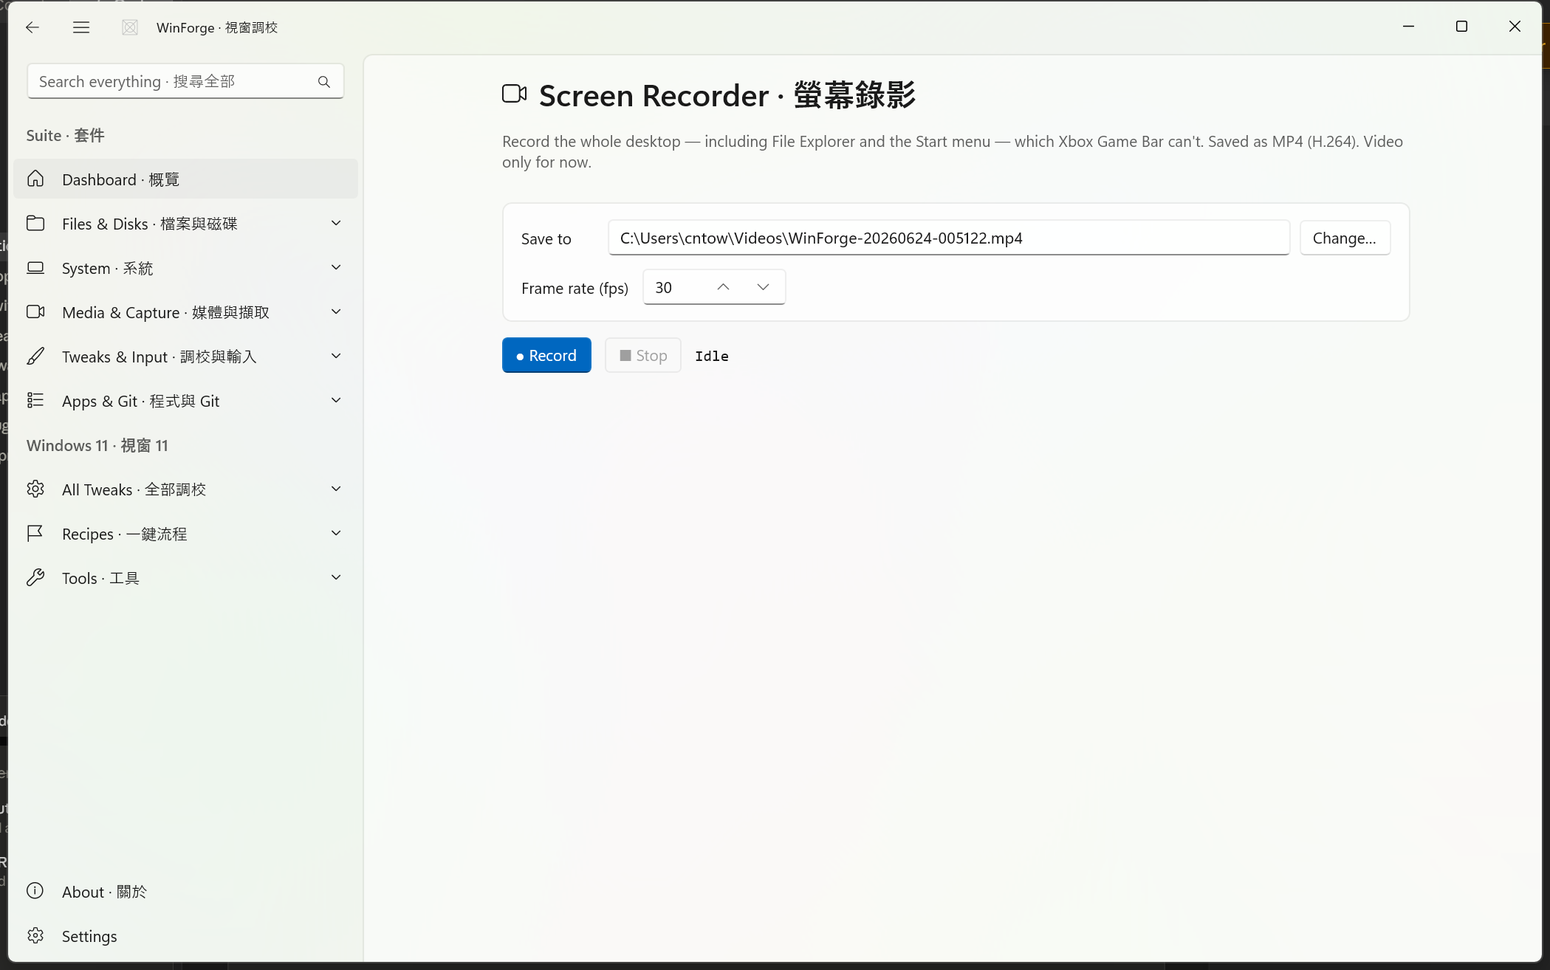The height and width of the screenshot is (970, 1550).
Task: Select Tools label in sidebar
Action: tap(101, 578)
